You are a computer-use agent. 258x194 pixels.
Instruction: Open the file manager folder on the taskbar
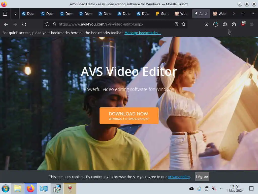click(x=18, y=188)
